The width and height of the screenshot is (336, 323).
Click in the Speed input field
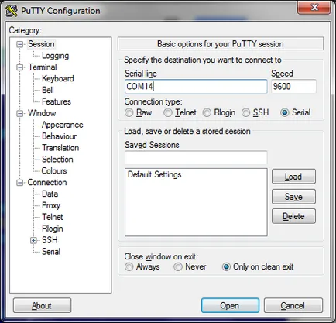(x=293, y=86)
